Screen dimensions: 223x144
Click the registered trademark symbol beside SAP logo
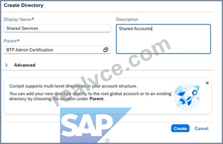107,140
